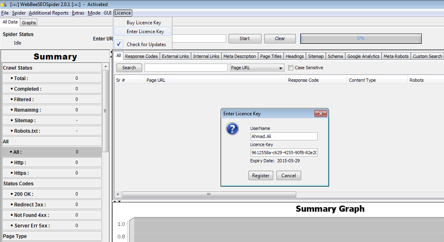This screenshot has width=444, height=242.
Task: Click the horizontal scrollbar left arrow
Action: point(118,194)
